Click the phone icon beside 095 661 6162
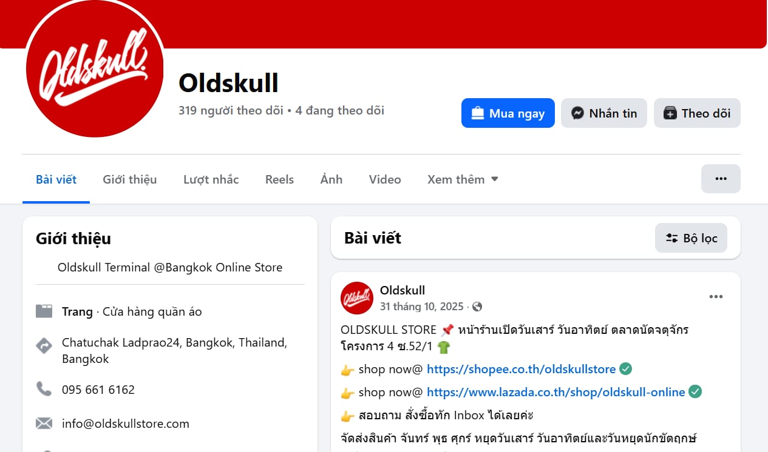The height and width of the screenshot is (452, 768). pyautogui.click(x=44, y=389)
